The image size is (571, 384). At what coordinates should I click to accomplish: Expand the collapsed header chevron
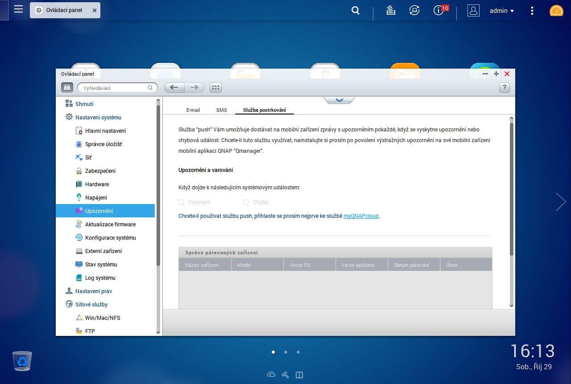click(339, 100)
